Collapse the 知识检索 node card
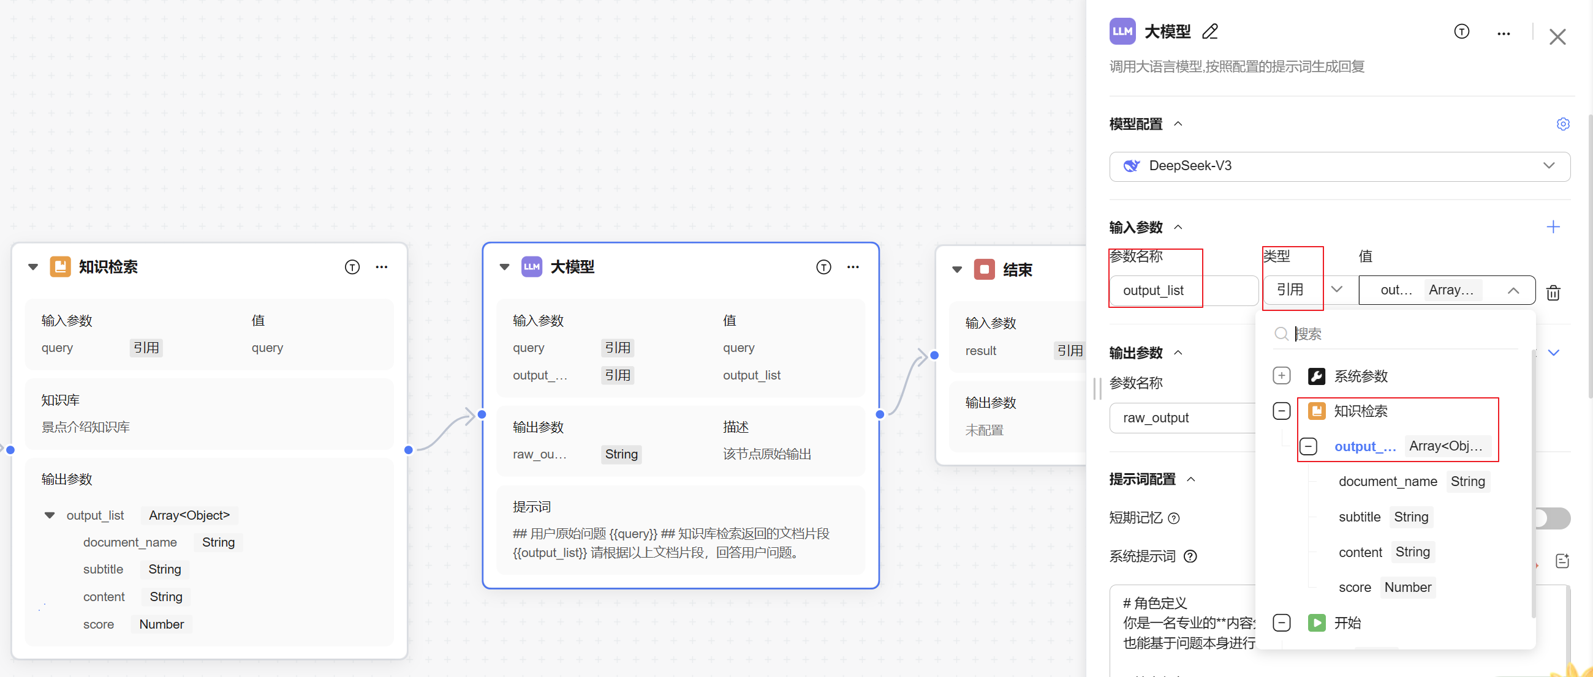This screenshot has width=1593, height=677. pyautogui.click(x=34, y=267)
